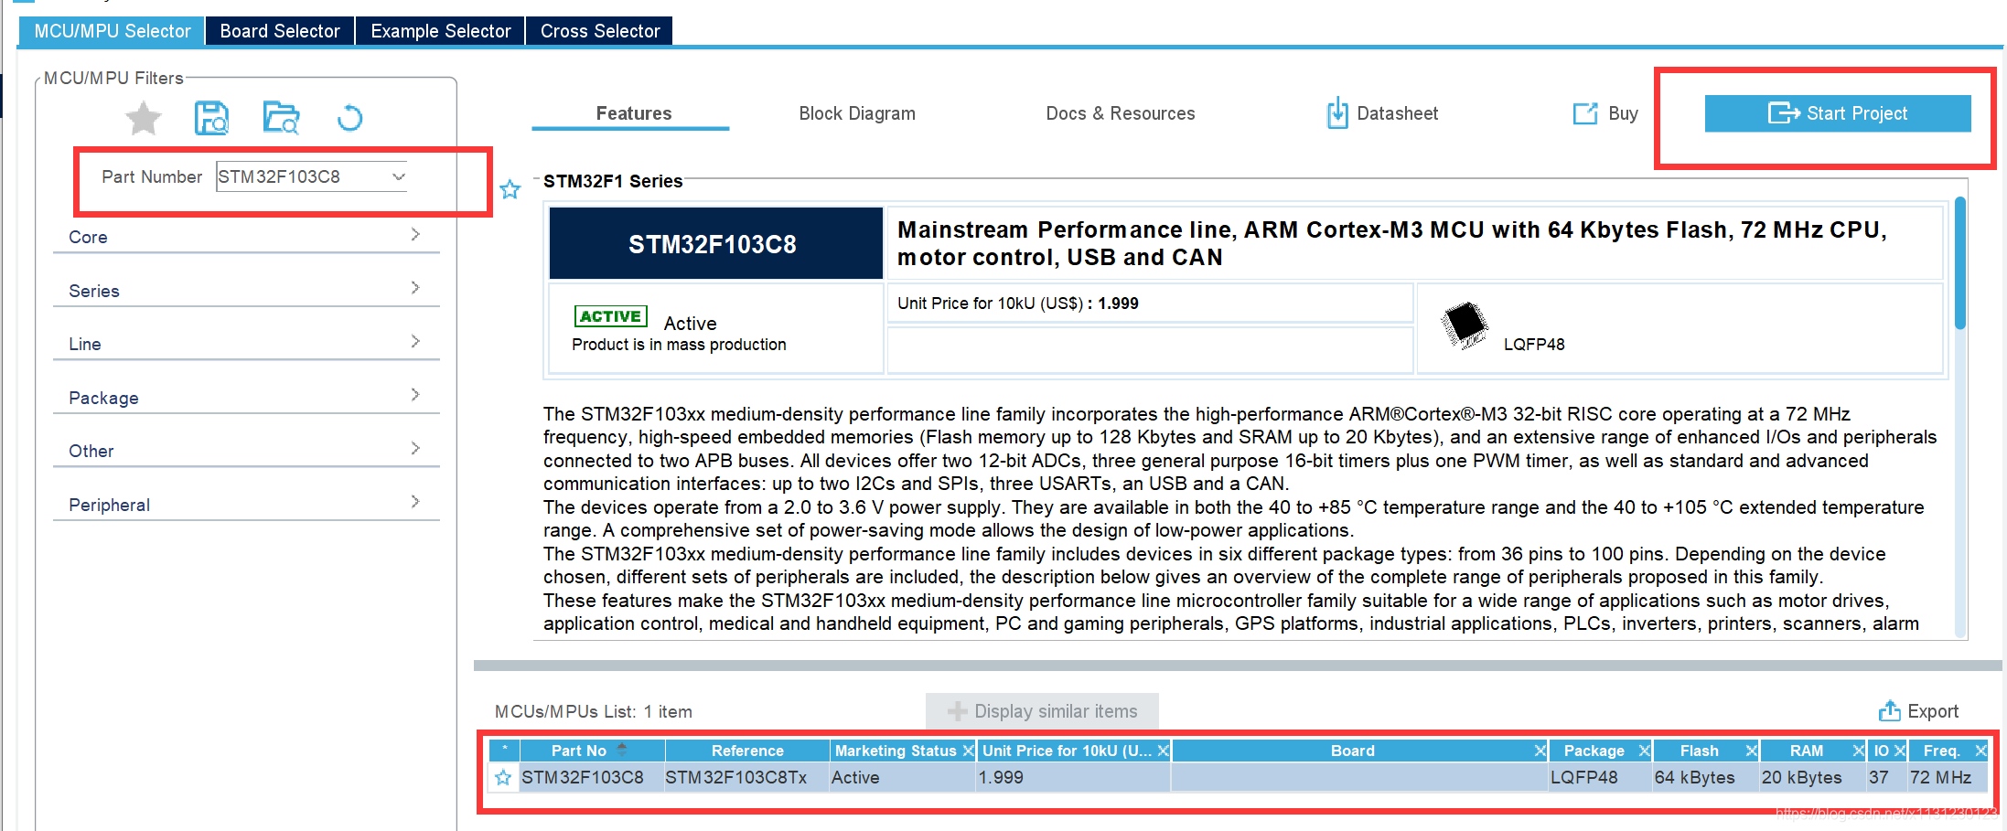Open the Features tab

point(633,113)
